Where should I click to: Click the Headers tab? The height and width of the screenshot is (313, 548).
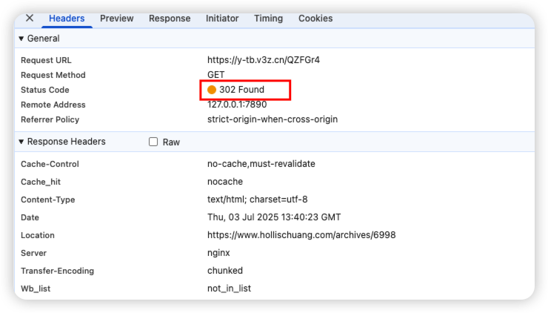pos(67,19)
